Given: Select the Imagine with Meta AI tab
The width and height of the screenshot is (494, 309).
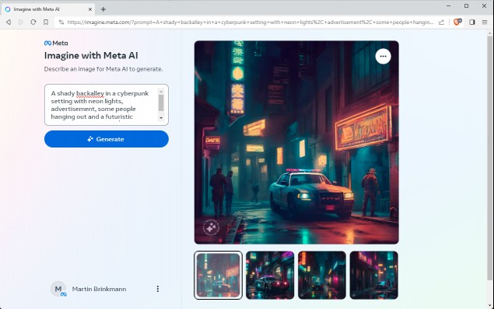Looking at the screenshot, I should coord(48,9).
